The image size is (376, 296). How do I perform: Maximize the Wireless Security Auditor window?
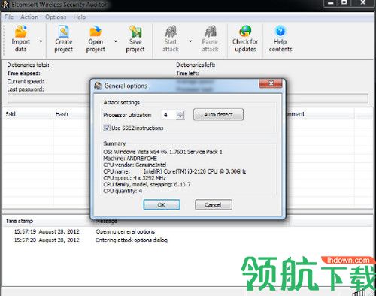click(x=344, y=3)
